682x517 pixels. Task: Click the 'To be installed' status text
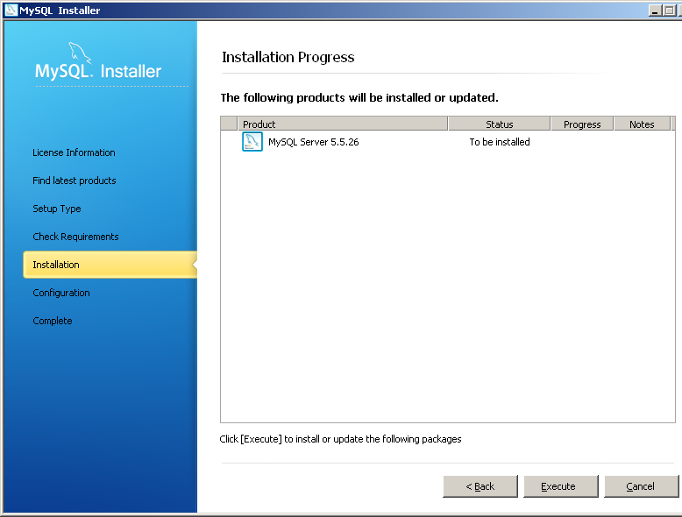(500, 142)
